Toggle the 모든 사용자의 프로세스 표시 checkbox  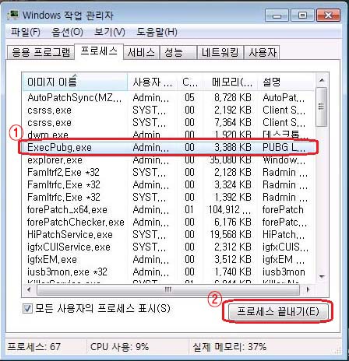coord(27,309)
